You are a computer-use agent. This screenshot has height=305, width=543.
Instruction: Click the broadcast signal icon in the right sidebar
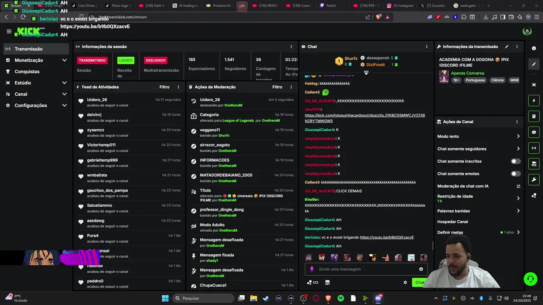tap(534, 148)
